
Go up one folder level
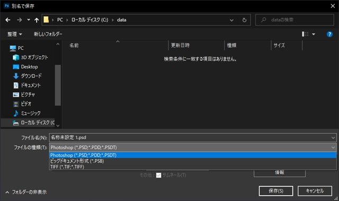[37, 20]
